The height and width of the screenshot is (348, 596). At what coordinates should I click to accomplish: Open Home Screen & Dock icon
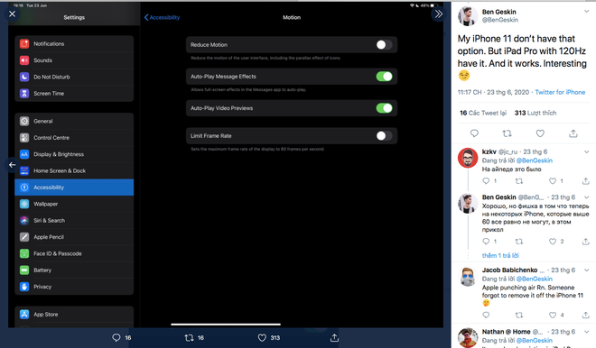pyautogui.click(x=24, y=170)
